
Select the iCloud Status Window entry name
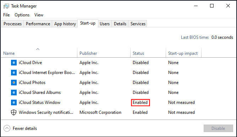click(x=40, y=102)
